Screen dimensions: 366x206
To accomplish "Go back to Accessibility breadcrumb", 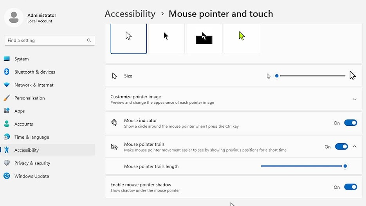I will point(130,14).
